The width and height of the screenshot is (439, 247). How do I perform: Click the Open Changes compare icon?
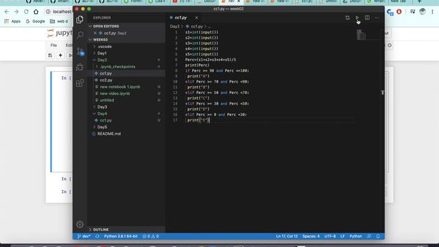point(348,18)
